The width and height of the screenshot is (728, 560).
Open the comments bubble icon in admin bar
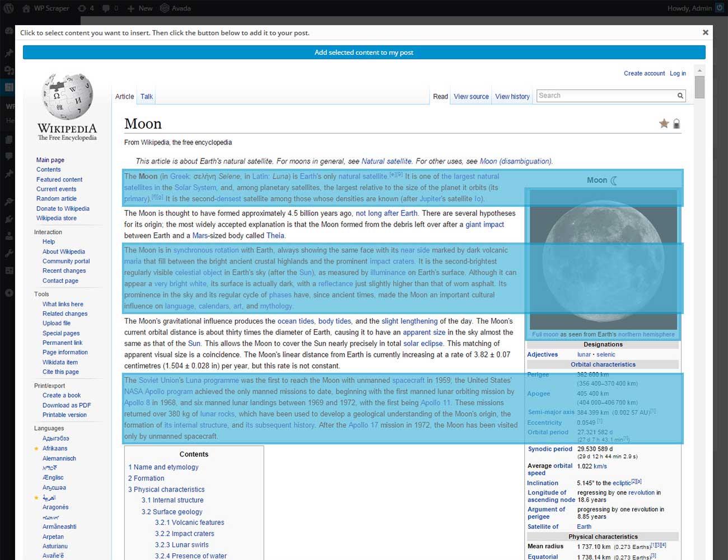pyautogui.click(x=106, y=8)
